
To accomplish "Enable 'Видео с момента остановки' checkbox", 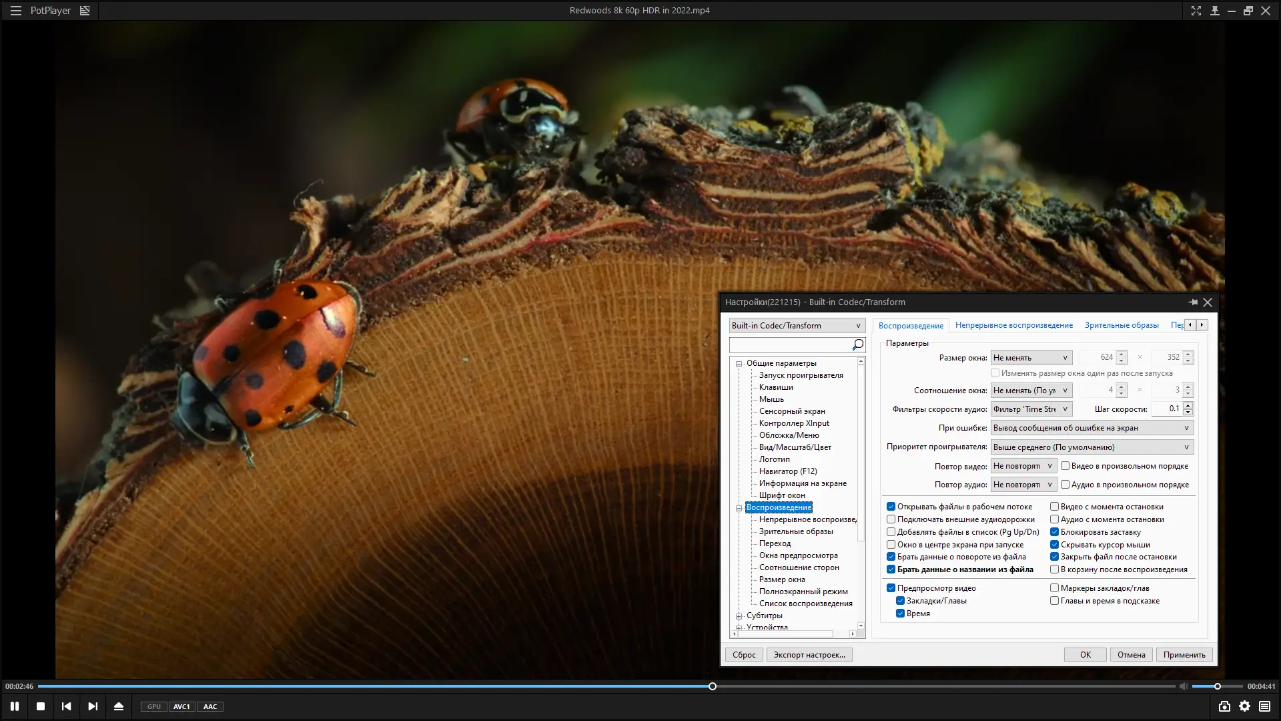I will pyautogui.click(x=1055, y=507).
